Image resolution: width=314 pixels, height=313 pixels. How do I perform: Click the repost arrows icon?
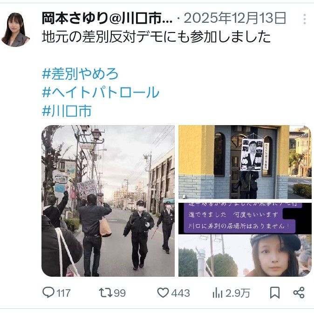pyautogui.click(x=106, y=293)
